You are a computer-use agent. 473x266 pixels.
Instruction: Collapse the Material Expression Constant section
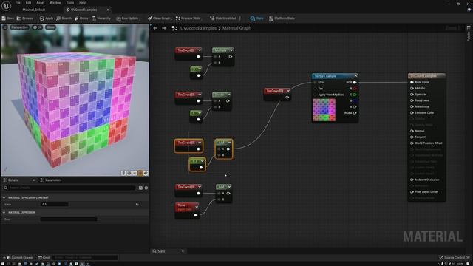pyautogui.click(x=4, y=197)
